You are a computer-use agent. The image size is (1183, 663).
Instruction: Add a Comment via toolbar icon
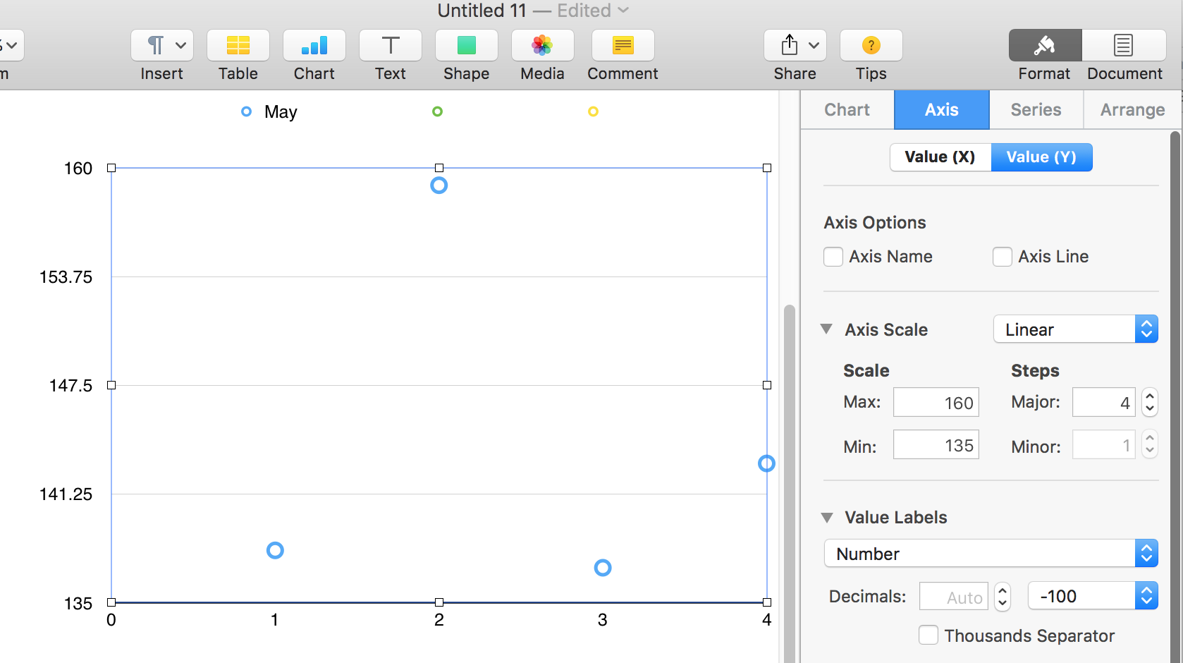pos(623,46)
